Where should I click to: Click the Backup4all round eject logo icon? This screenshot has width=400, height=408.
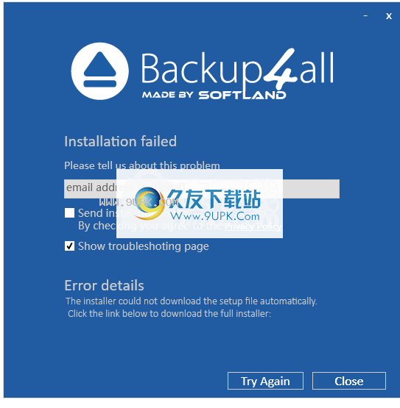100,71
